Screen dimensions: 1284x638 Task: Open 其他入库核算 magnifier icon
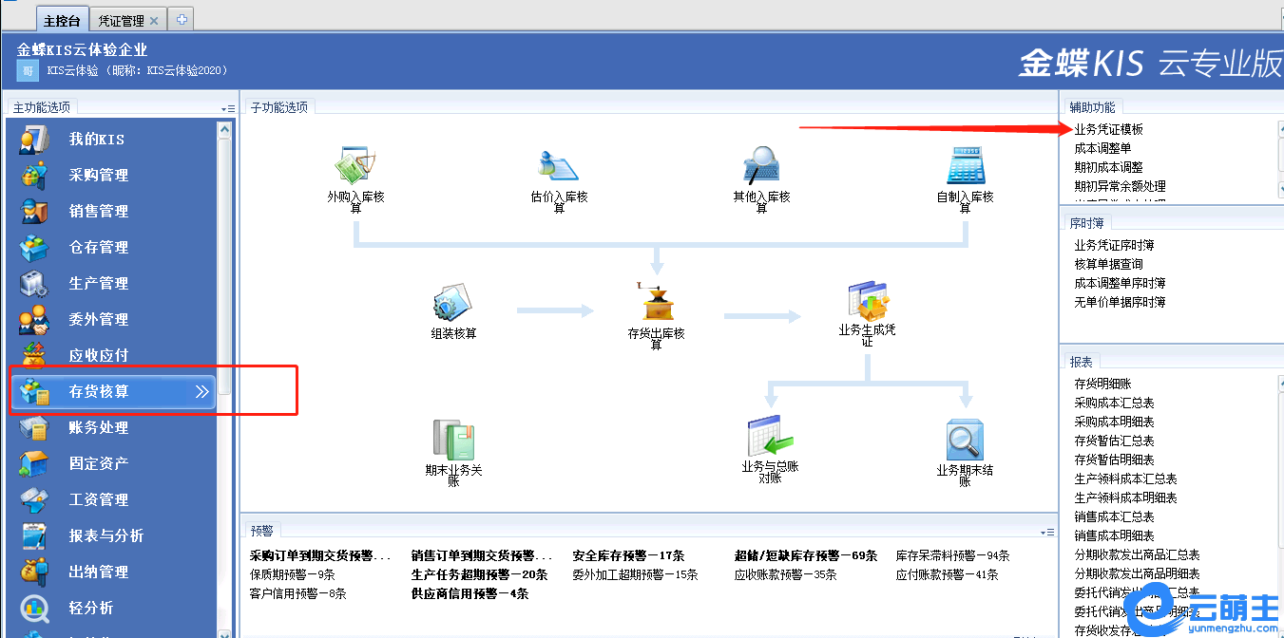761,166
